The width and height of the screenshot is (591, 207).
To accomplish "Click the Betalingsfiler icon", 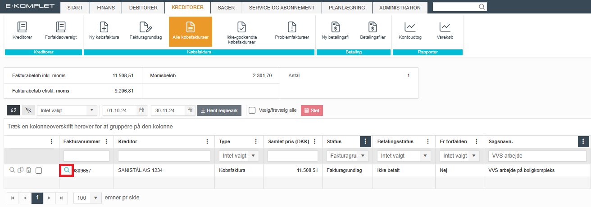I will 372,31.
